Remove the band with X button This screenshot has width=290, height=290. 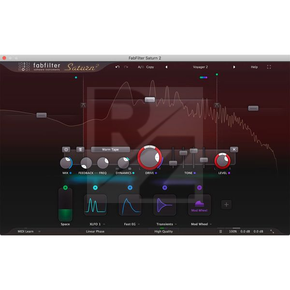coord(234,149)
